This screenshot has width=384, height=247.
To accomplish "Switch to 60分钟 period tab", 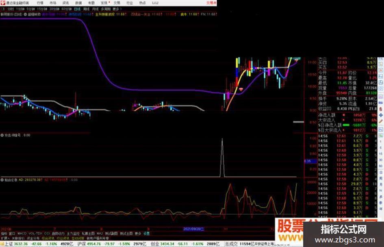I will pos(67,9).
